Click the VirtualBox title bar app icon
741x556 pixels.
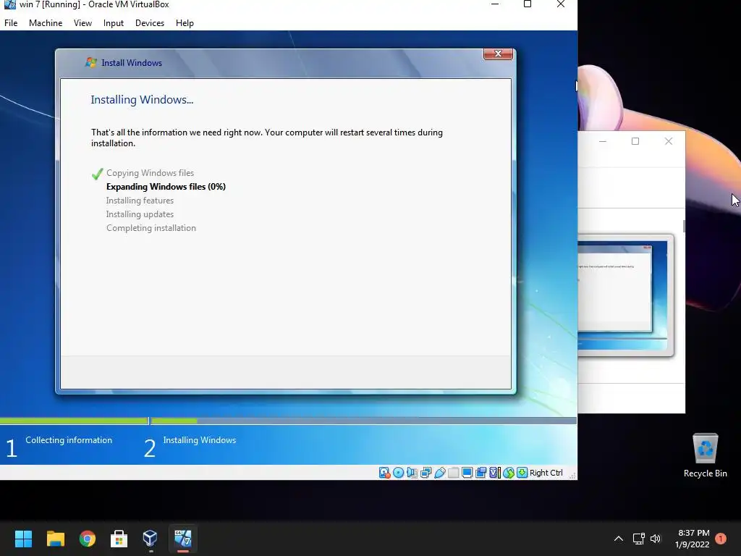[x=9, y=5]
